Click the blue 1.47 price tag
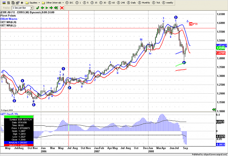228x156 pixels. 222,46
